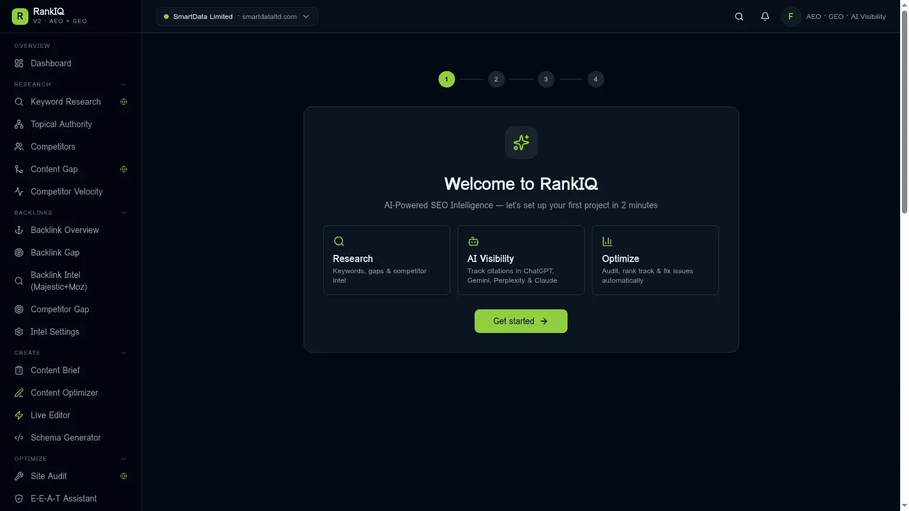Click the Competitors people icon
Viewport: 909px width, 511px height.
coord(19,147)
